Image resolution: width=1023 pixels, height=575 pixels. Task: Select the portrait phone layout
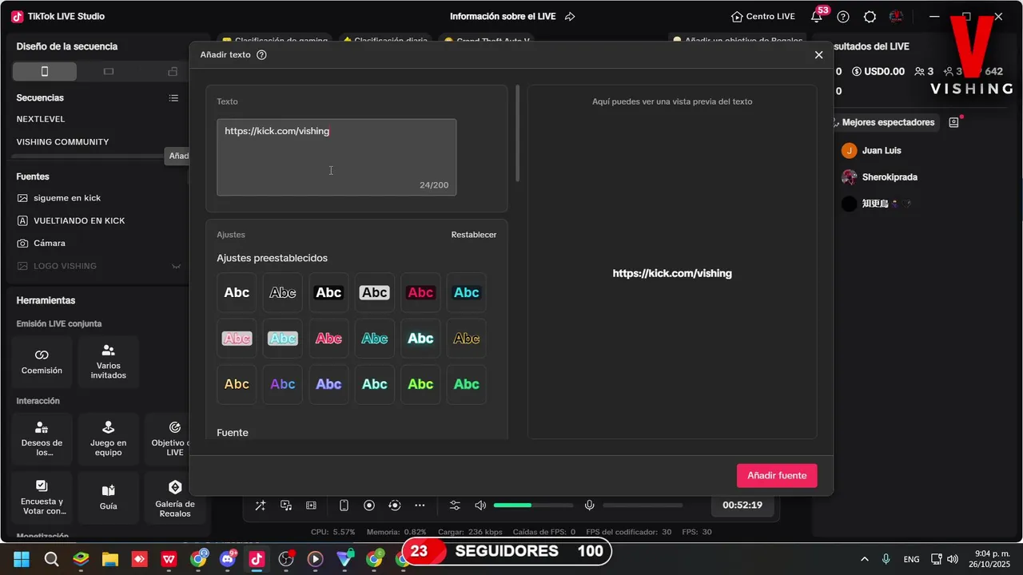tap(45, 72)
